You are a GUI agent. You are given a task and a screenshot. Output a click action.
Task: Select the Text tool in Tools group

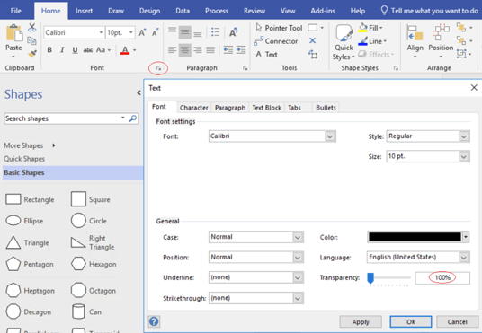(267, 55)
